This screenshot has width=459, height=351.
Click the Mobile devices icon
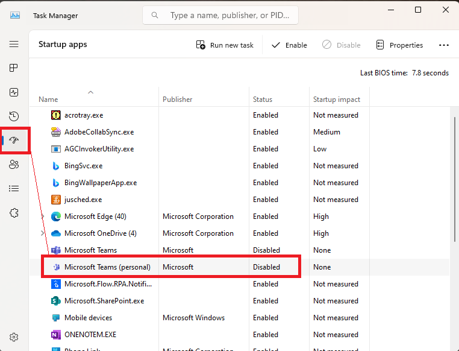[x=55, y=318]
